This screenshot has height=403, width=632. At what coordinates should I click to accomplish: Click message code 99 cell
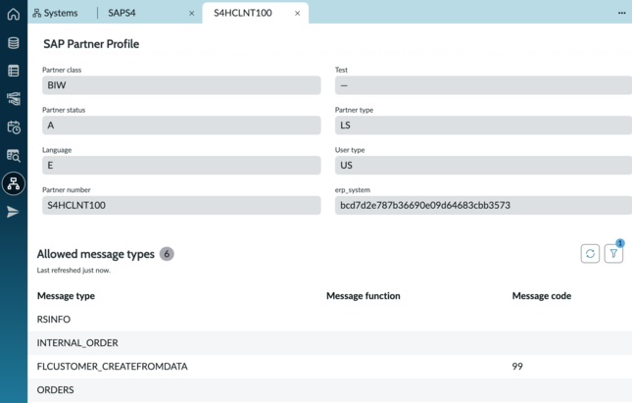[x=517, y=367]
